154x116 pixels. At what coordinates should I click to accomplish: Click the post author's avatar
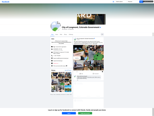pos(75,39)
